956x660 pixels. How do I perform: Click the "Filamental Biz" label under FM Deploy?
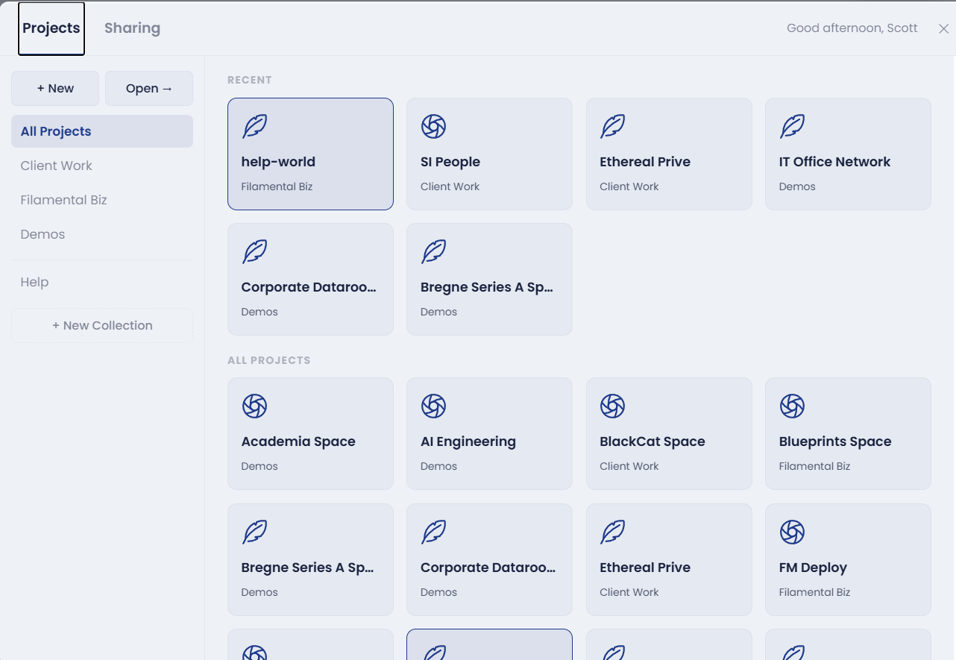click(x=814, y=592)
